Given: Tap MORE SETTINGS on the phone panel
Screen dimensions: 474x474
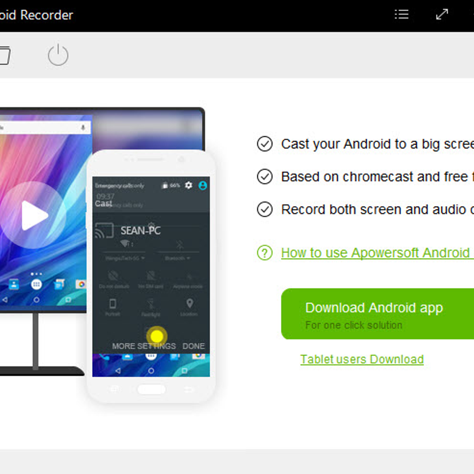Looking at the screenshot, I should click(x=144, y=346).
